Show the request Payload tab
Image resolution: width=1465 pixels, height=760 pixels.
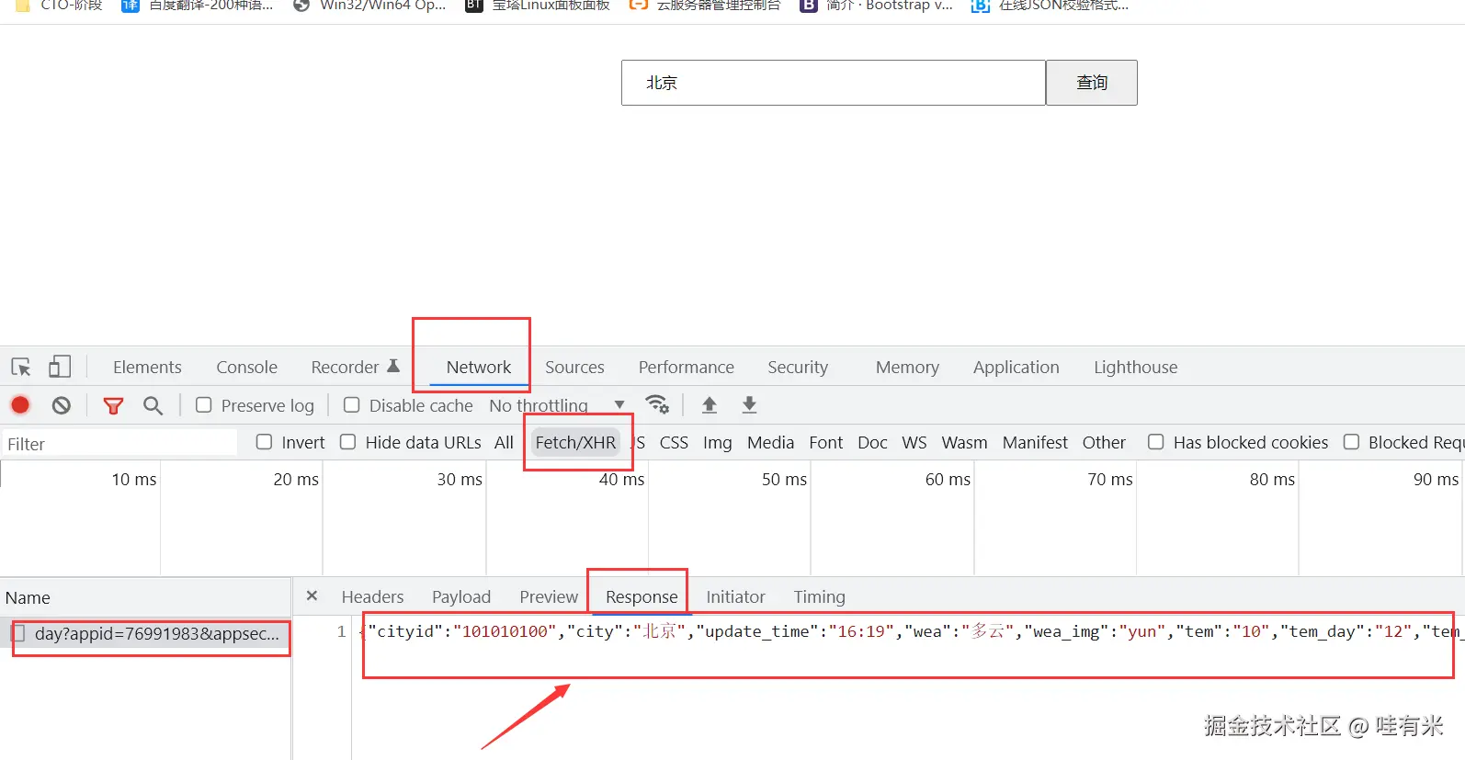[x=461, y=596]
